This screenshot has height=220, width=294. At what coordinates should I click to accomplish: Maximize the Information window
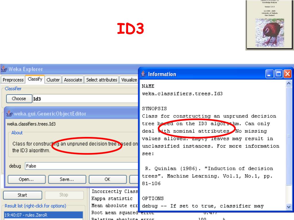point(278,74)
